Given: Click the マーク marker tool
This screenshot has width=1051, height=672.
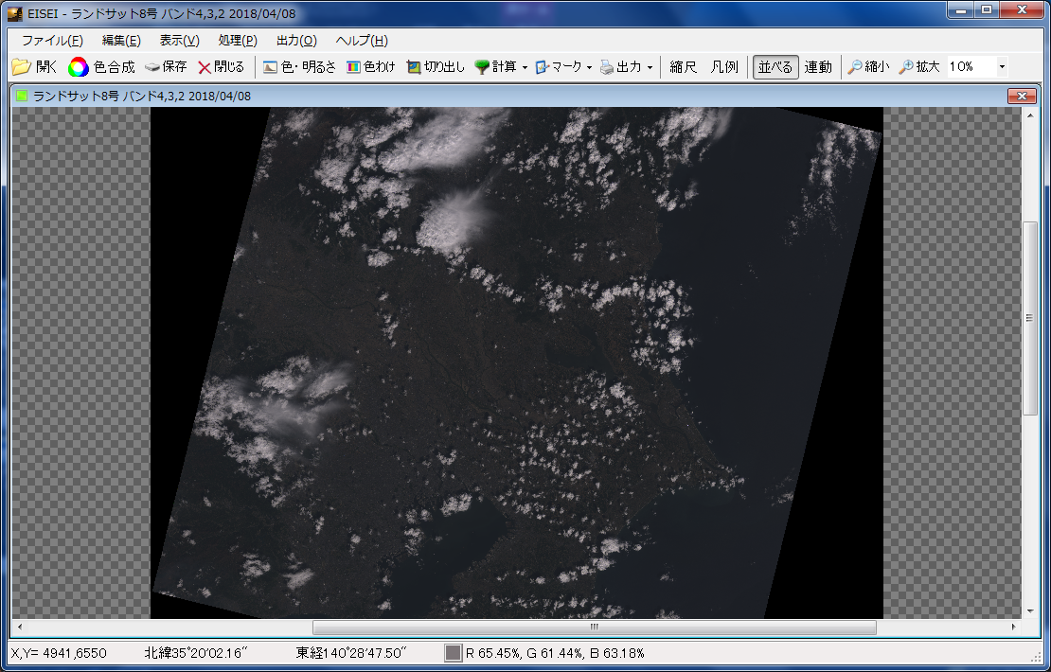Looking at the screenshot, I should (x=559, y=67).
